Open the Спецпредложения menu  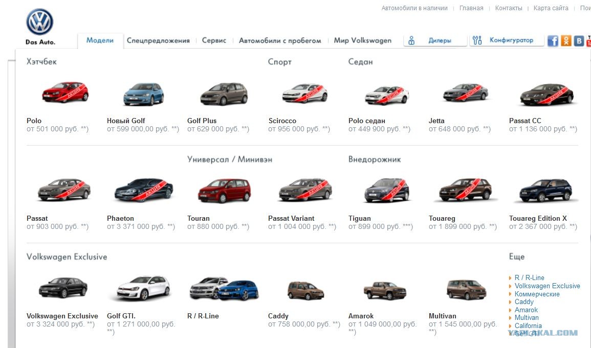tap(158, 41)
